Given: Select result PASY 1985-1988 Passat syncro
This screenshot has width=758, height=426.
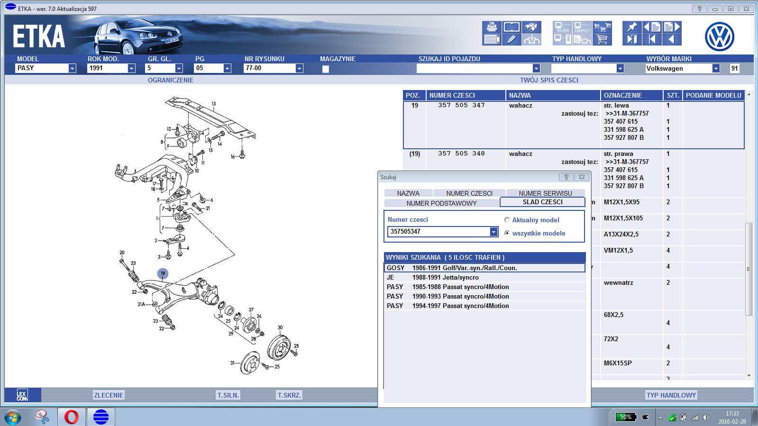Looking at the screenshot, I should [x=484, y=287].
